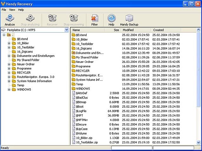The height and width of the screenshot is (151, 202).
Task: Select Neuer Ordner name in file list
Action: tap(85, 62)
